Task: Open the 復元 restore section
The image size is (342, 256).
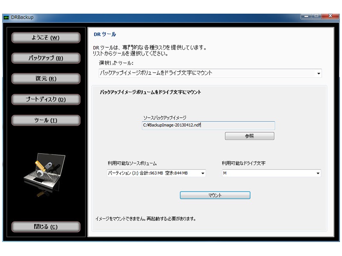Action: [46, 79]
